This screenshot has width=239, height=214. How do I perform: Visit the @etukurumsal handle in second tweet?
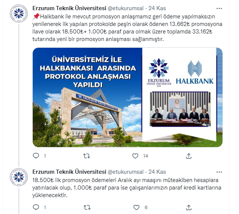126,172
